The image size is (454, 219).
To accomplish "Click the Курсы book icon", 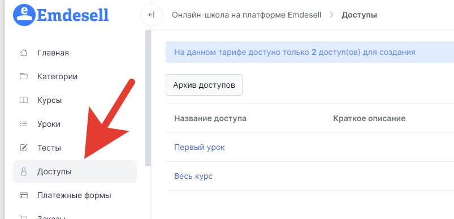I will coord(24,100).
